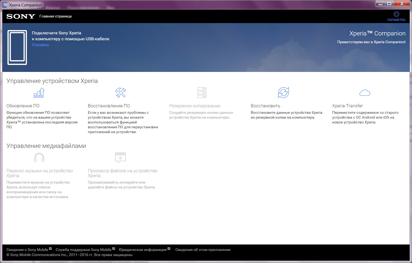This screenshot has height=263, width=412.
Task: Open Сведения о Sony Mobile link
Action: click(27, 250)
